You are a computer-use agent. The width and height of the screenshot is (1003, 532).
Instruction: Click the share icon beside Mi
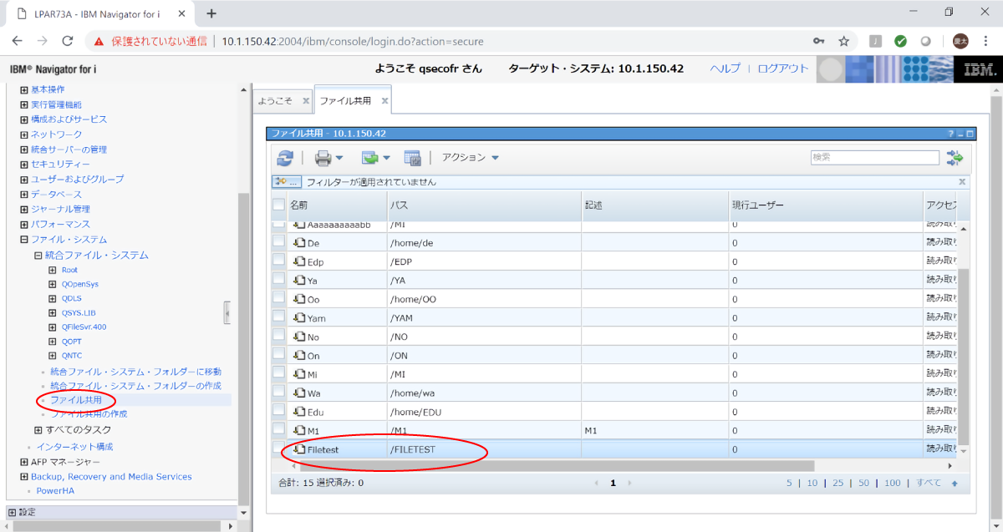299,374
